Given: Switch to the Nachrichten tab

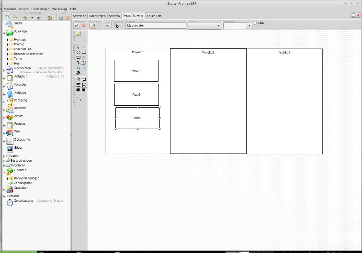Looking at the screenshot, I should (x=98, y=16).
